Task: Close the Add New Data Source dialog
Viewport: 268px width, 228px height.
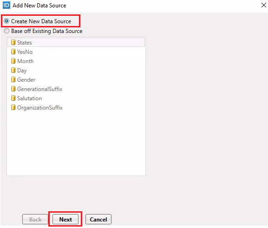Action: pyautogui.click(x=263, y=5)
